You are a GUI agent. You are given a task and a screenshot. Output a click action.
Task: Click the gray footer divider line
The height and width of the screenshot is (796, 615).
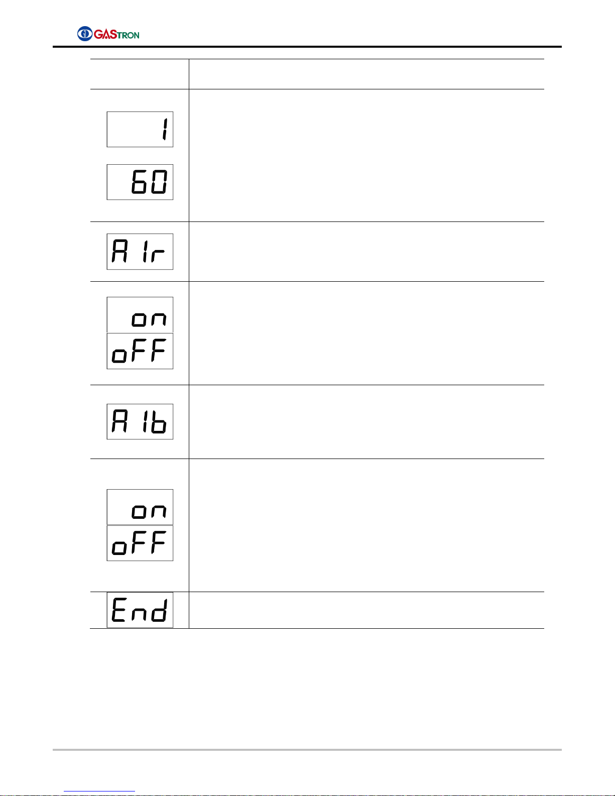(307, 750)
